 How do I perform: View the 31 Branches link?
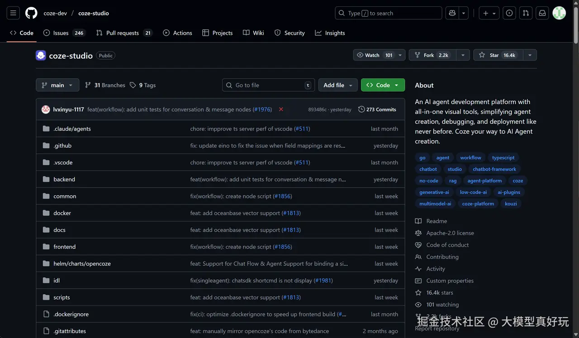coord(105,85)
